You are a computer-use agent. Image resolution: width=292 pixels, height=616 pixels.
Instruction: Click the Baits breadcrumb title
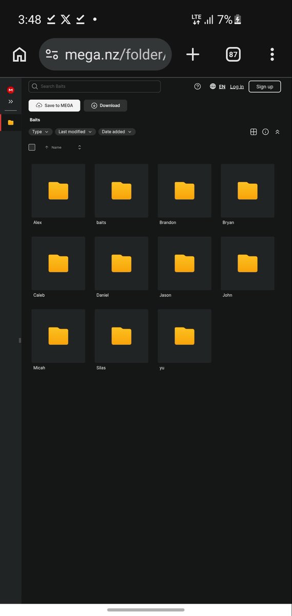click(35, 120)
